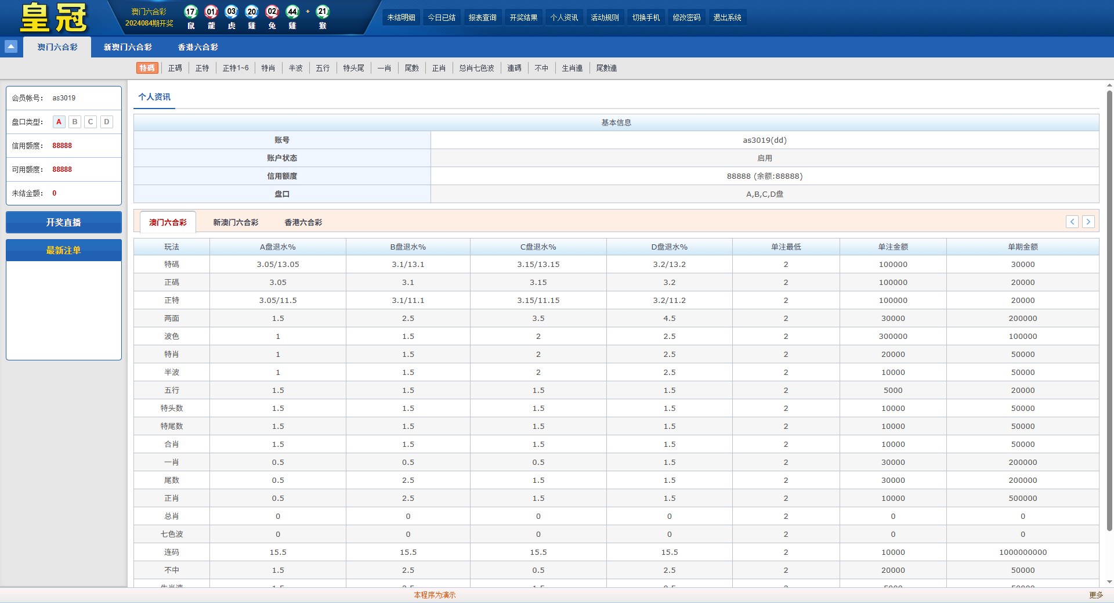Open 开奖直播 live draw

click(x=63, y=222)
